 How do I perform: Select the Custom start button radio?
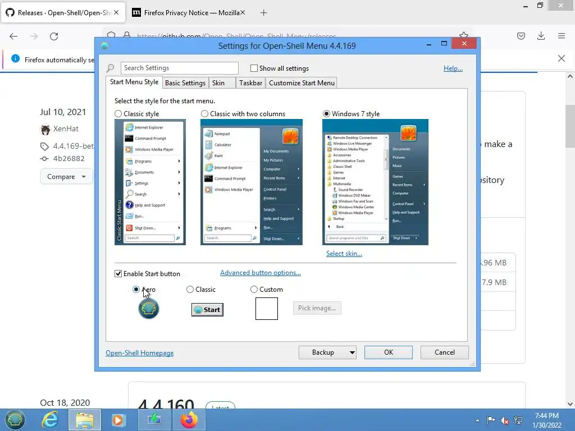pyautogui.click(x=254, y=290)
